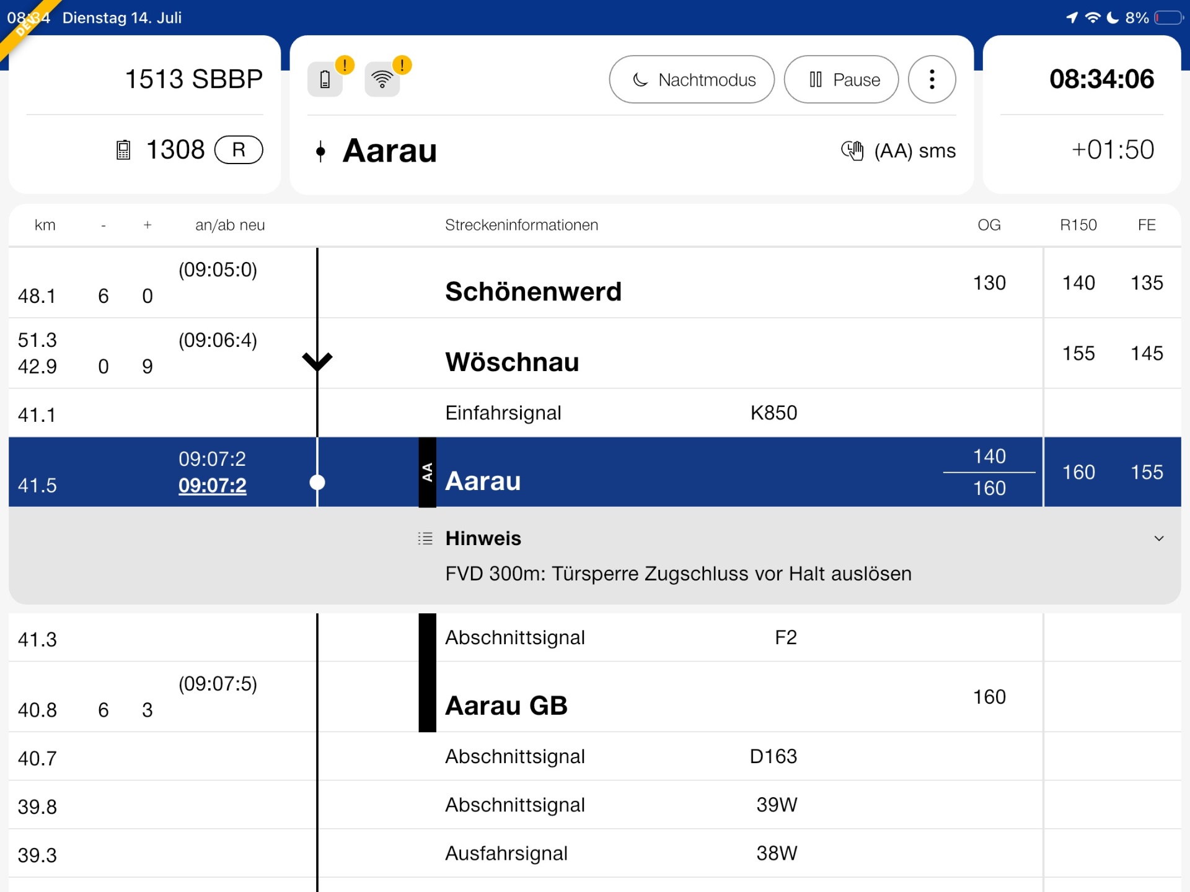
Task: Select the Aarau GB station row
Action: [595, 697]
